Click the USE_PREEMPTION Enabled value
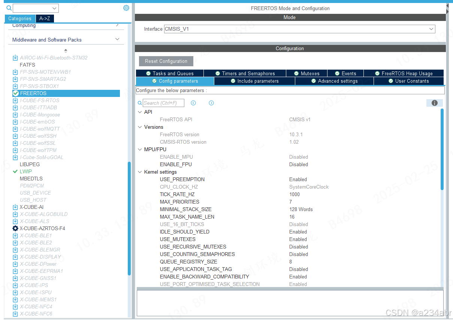 298,179
